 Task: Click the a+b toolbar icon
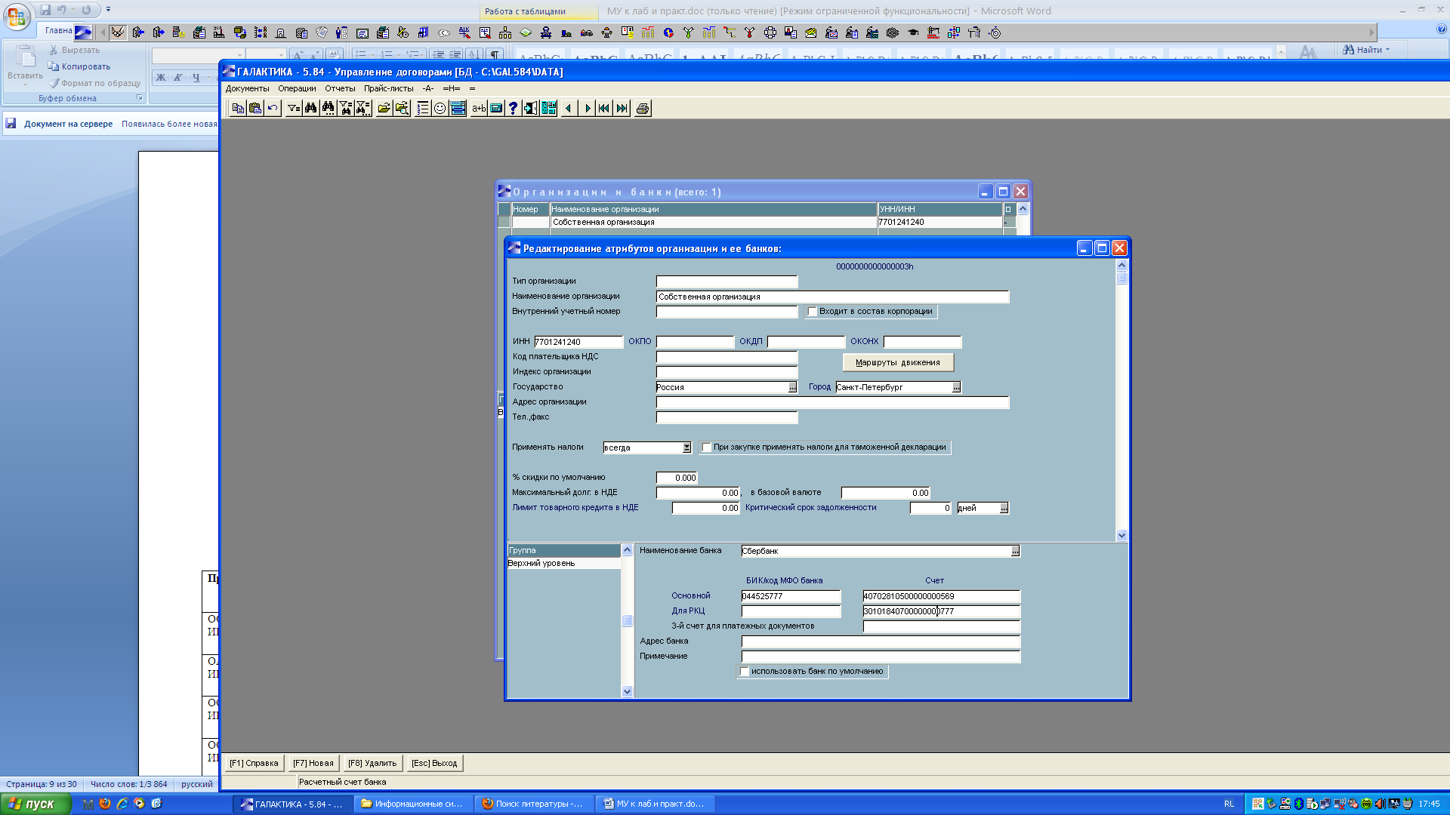(x=479, y=108)
